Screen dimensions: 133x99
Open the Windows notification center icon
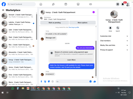click(130, 93)
